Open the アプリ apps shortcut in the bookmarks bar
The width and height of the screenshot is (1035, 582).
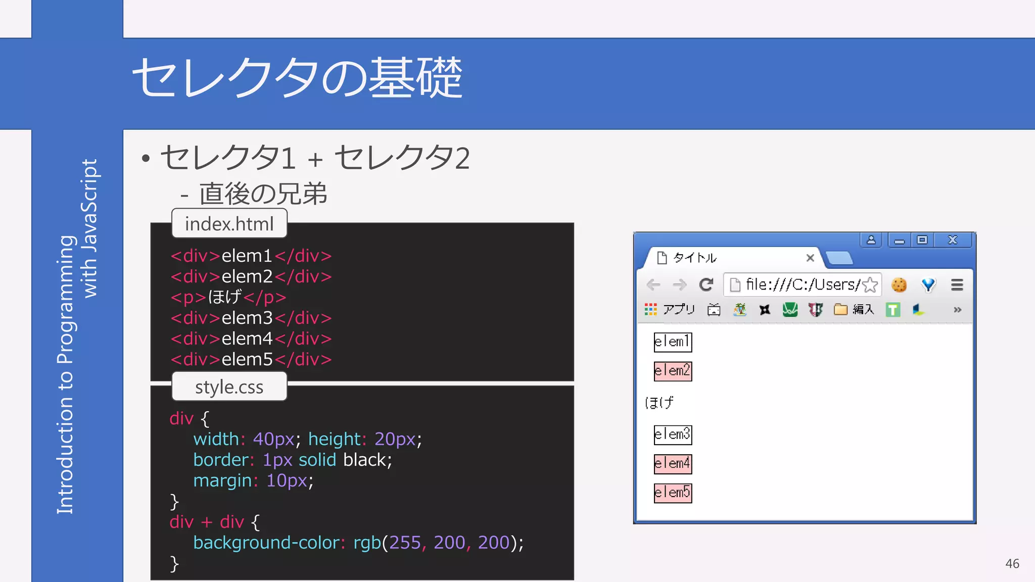tap(670, 309)
